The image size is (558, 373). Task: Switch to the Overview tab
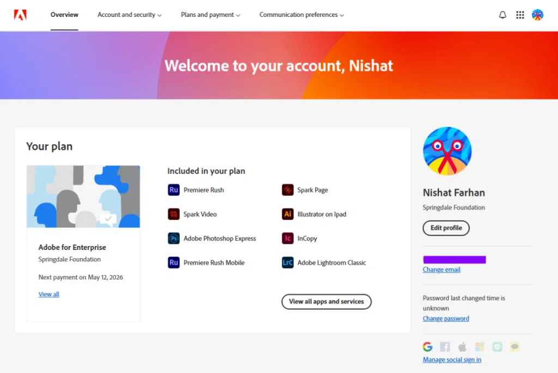tap(64, 15)
